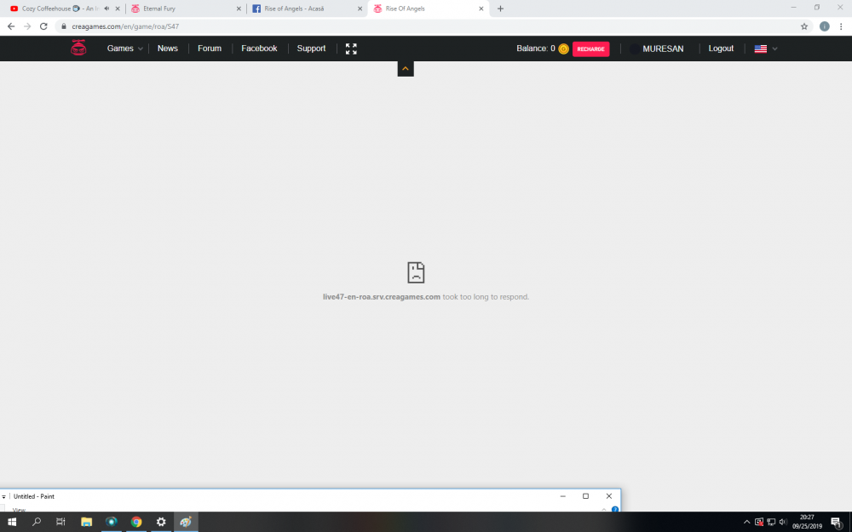Click the gold coin balance icon
This screenshot has height=532, width=852.
tap(563, 49)
